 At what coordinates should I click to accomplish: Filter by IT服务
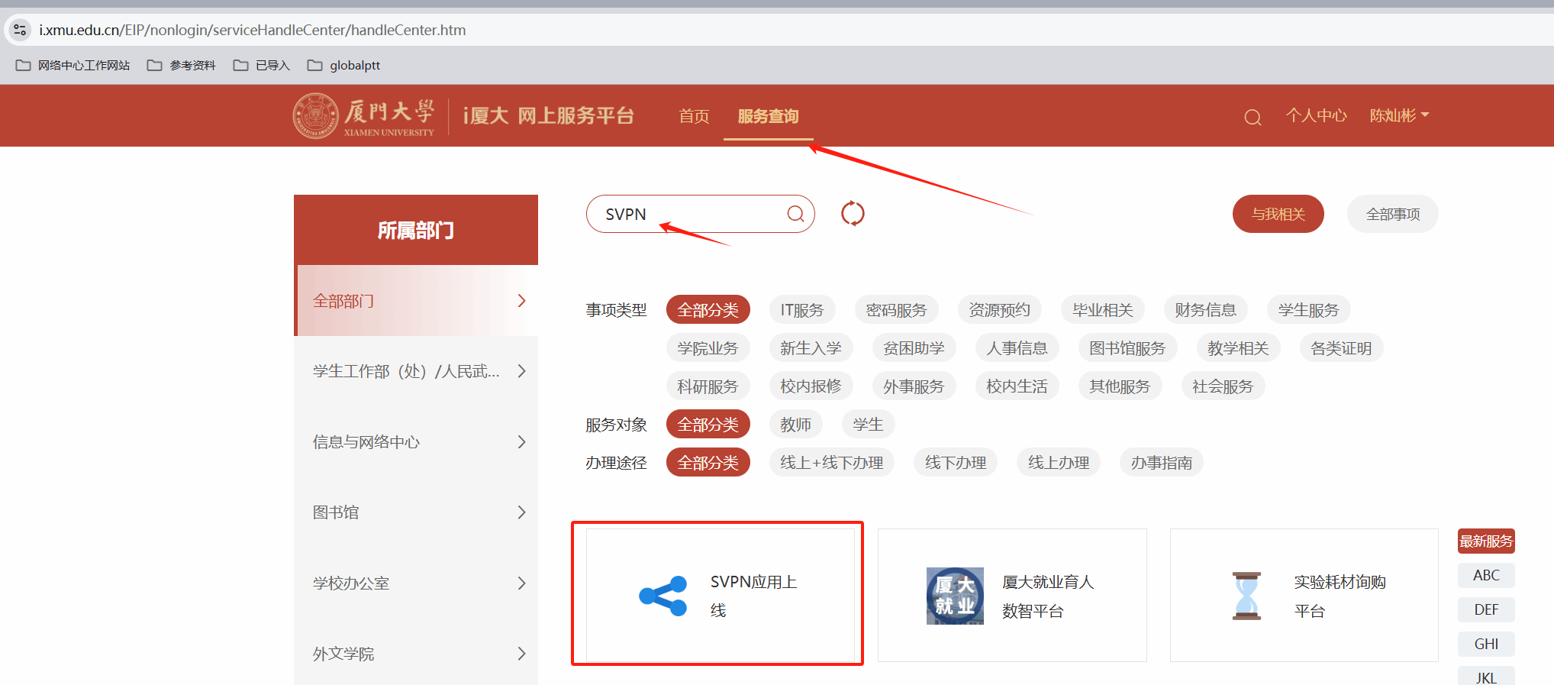802,310
